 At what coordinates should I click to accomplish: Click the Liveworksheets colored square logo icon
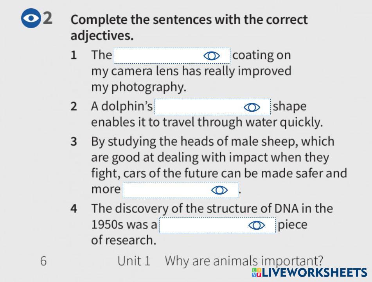[257, 273]
